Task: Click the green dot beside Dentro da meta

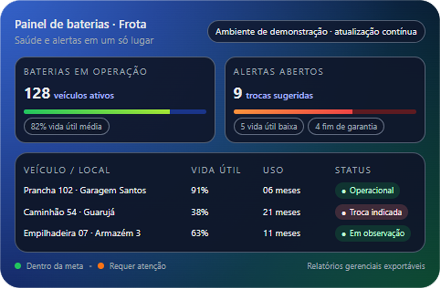Action: tap(18, 266)
